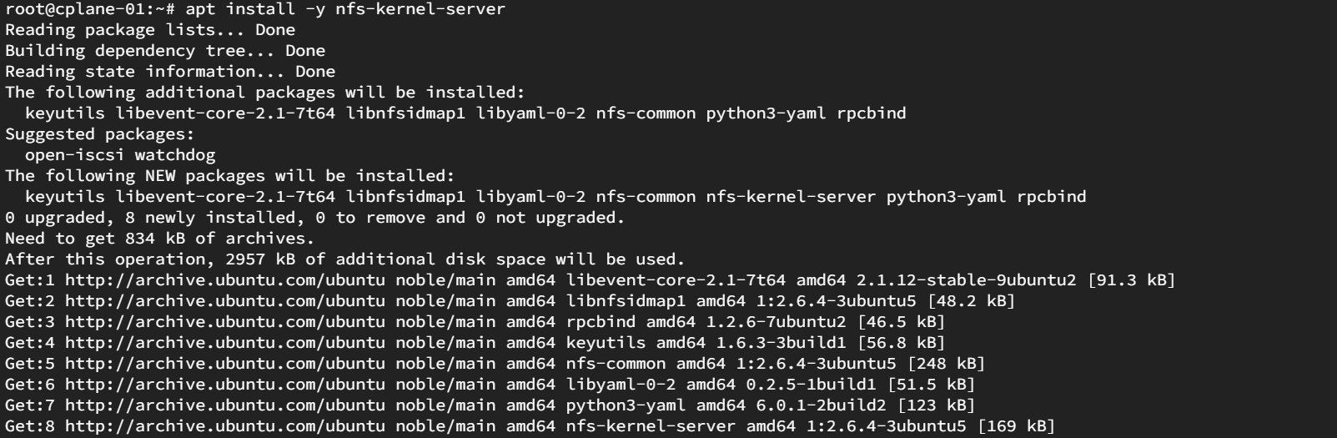Click the archive.ubuntu.com URL on Get:1 line
This screenshot has height=438, width=1337.
point(225,280)
